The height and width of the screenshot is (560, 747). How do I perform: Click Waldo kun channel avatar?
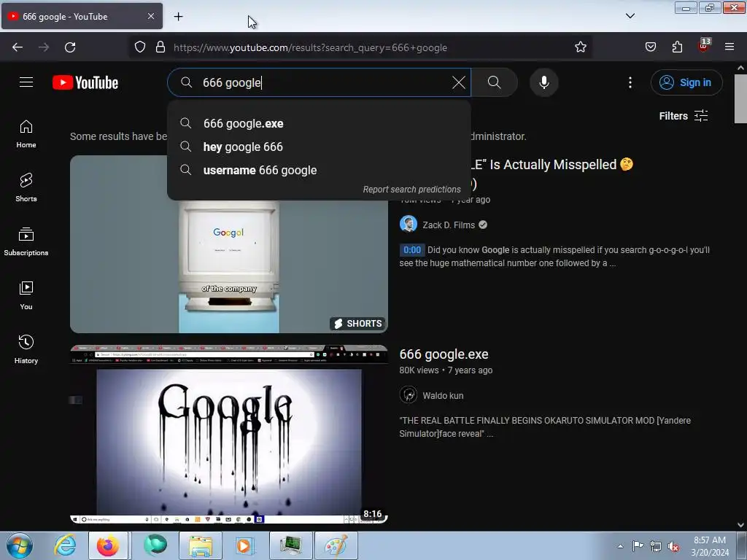409,394
